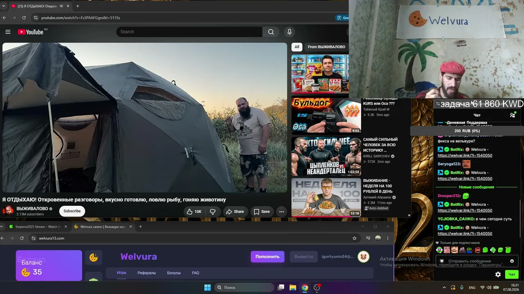Go to the YouTube home logo
Image resolution: width=524 pixels, height=294 pixels.
[x=30, y=32]
